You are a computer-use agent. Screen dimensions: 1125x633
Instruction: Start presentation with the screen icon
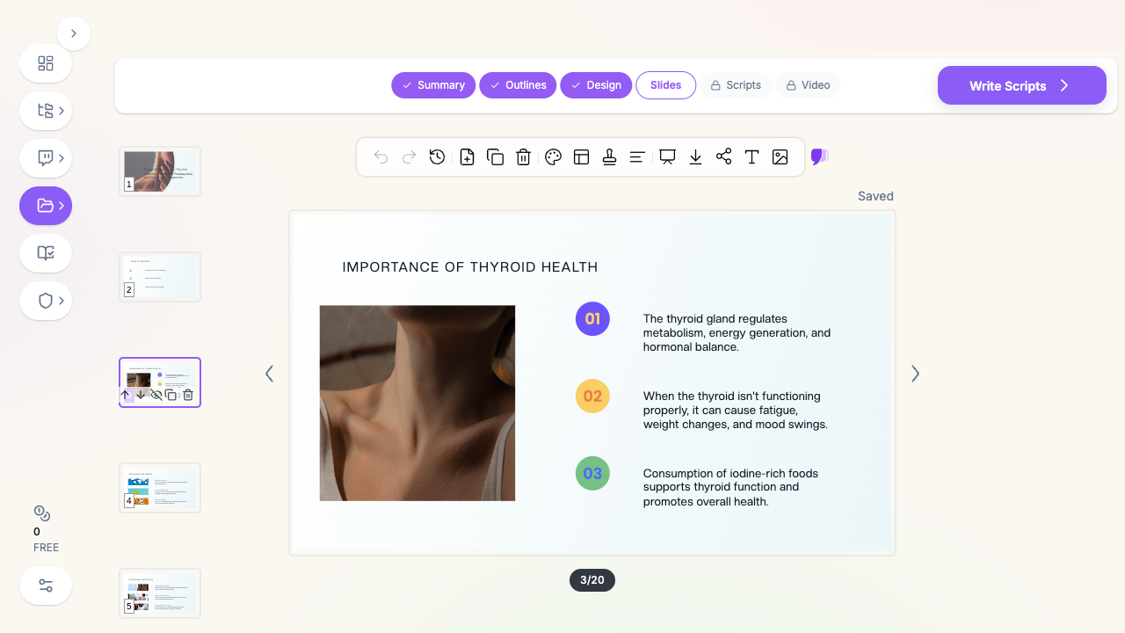(667, 157)
